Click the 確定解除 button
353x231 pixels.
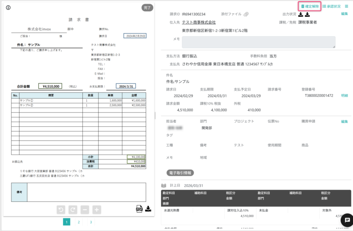tap(309, 6)
